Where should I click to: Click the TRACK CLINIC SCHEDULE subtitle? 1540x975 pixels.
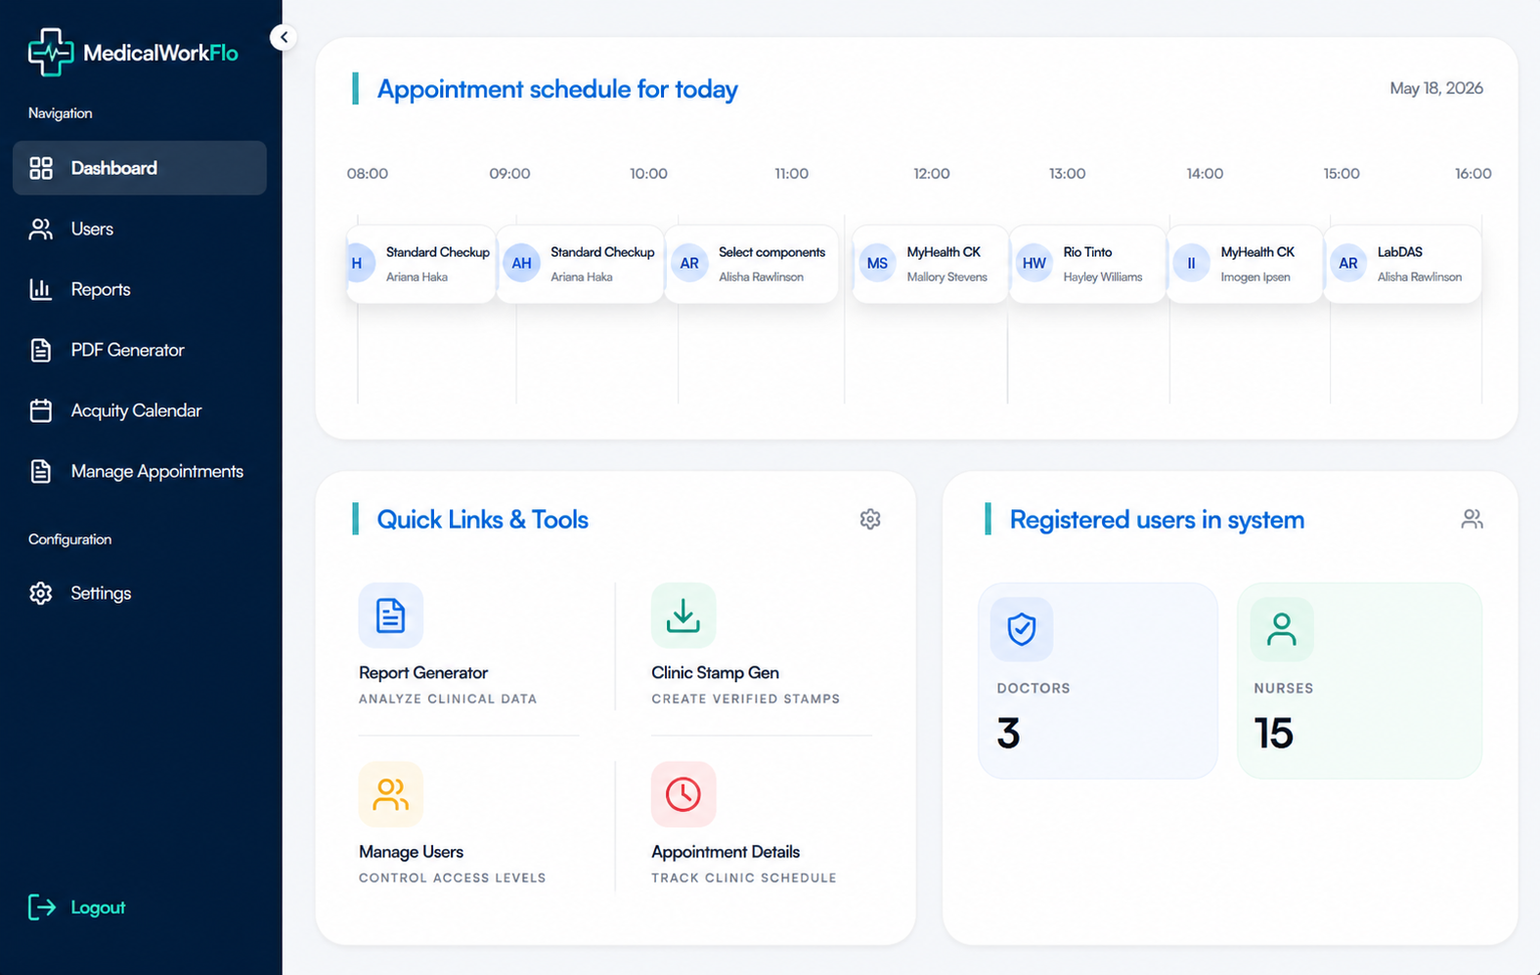744,878
